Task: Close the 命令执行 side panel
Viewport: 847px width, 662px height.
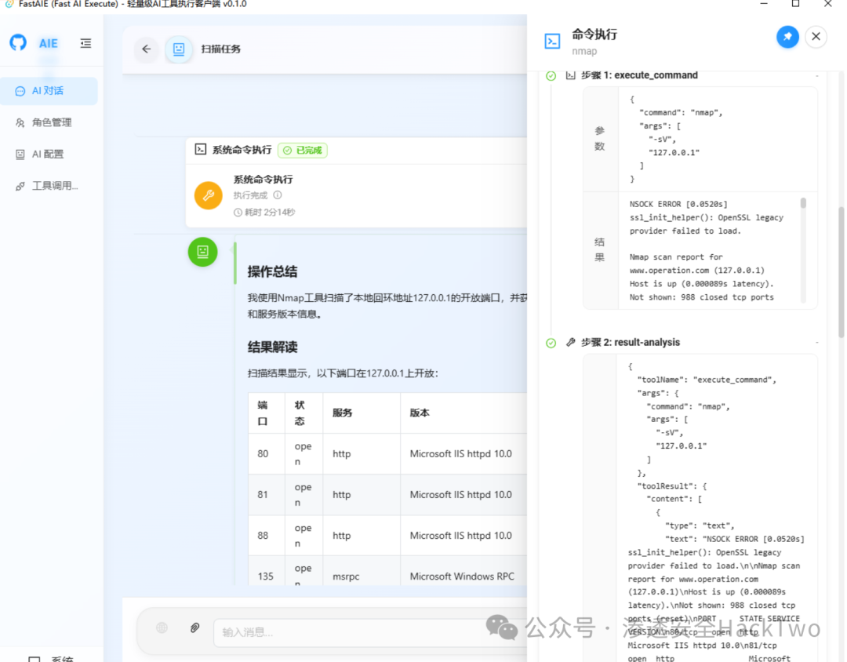Action: click(816, 37)
